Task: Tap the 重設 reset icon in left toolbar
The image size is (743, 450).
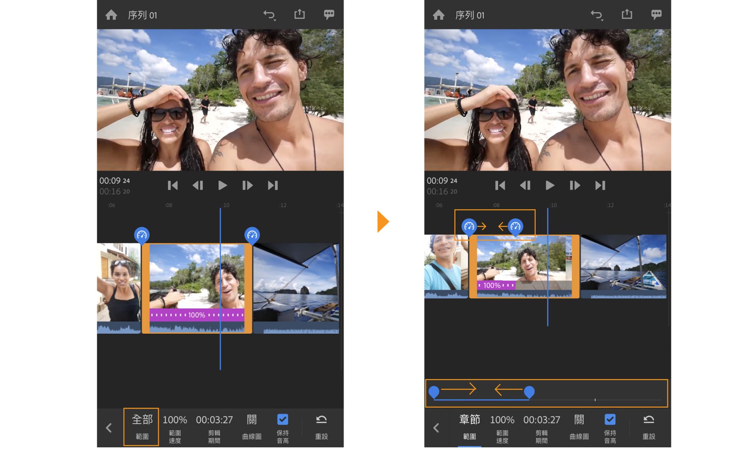Action: [x=321, y=427]
